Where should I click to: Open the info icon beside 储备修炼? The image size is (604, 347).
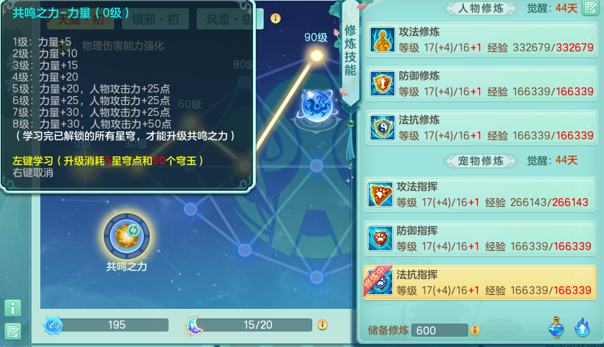[x=475, y=330]
